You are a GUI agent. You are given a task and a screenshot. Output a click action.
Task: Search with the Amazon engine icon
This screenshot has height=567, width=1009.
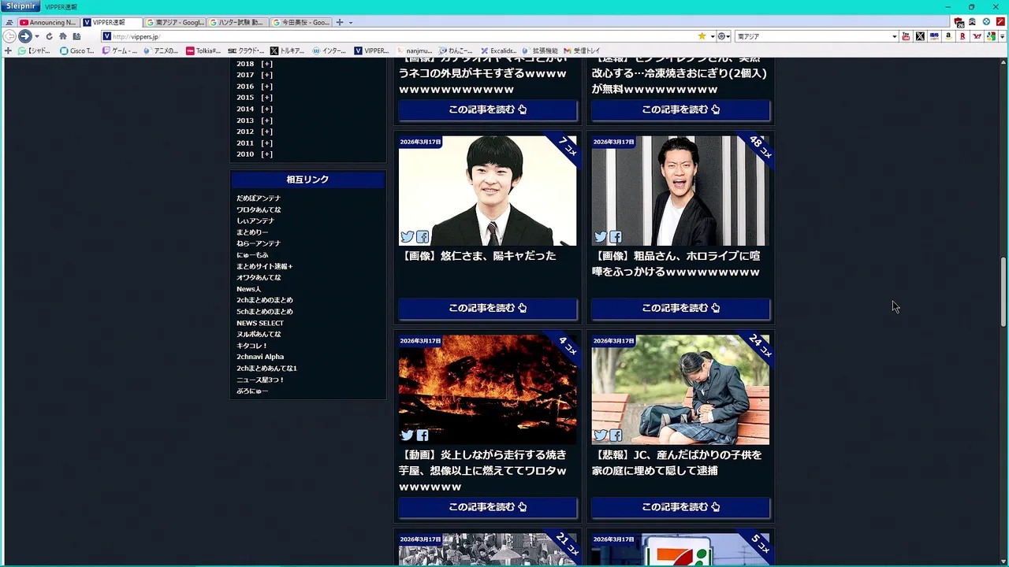tap(948, 36)
